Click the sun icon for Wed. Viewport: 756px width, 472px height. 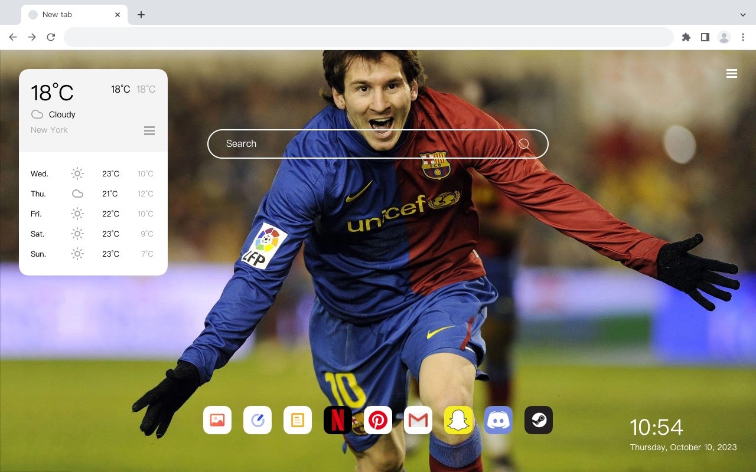(x=77, y=173)
